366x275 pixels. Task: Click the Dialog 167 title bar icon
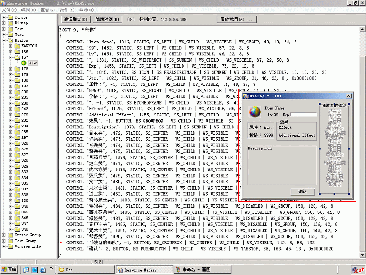pyautogui.click(x=245, y=96)
